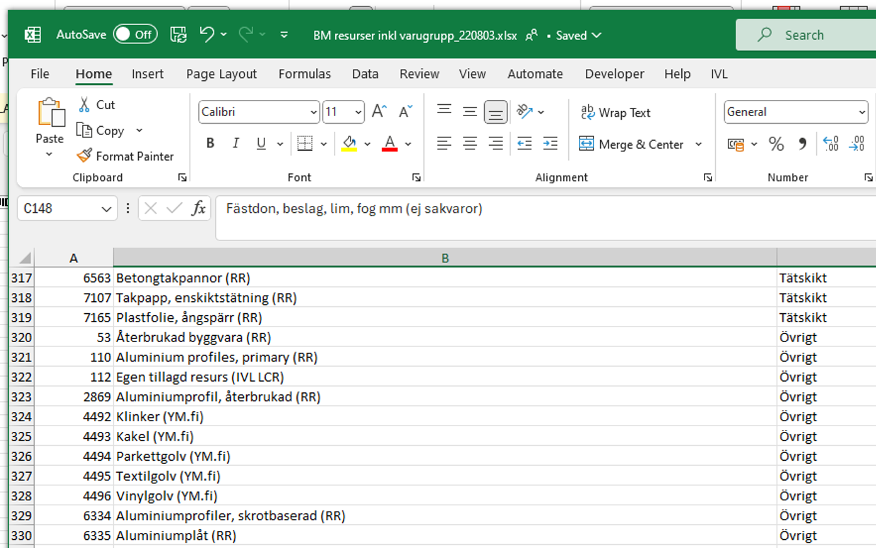Switch to the Page Layout tab
The height and width of the screenshot is (548, 876).
[x=221, y=74]
